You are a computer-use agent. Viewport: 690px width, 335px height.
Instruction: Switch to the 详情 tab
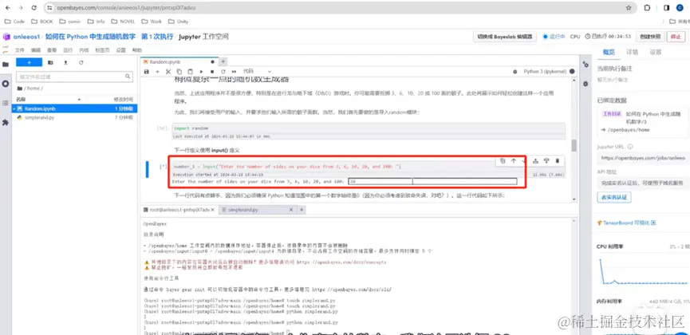point(632,52)
